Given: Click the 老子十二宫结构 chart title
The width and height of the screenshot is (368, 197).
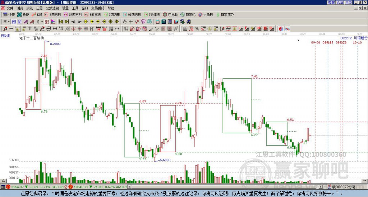Looking at the screenshot, I should [32, 38].
